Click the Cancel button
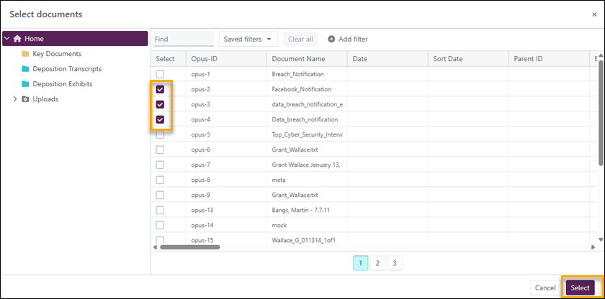Screen dimensions: 605x299 [545, 287]
